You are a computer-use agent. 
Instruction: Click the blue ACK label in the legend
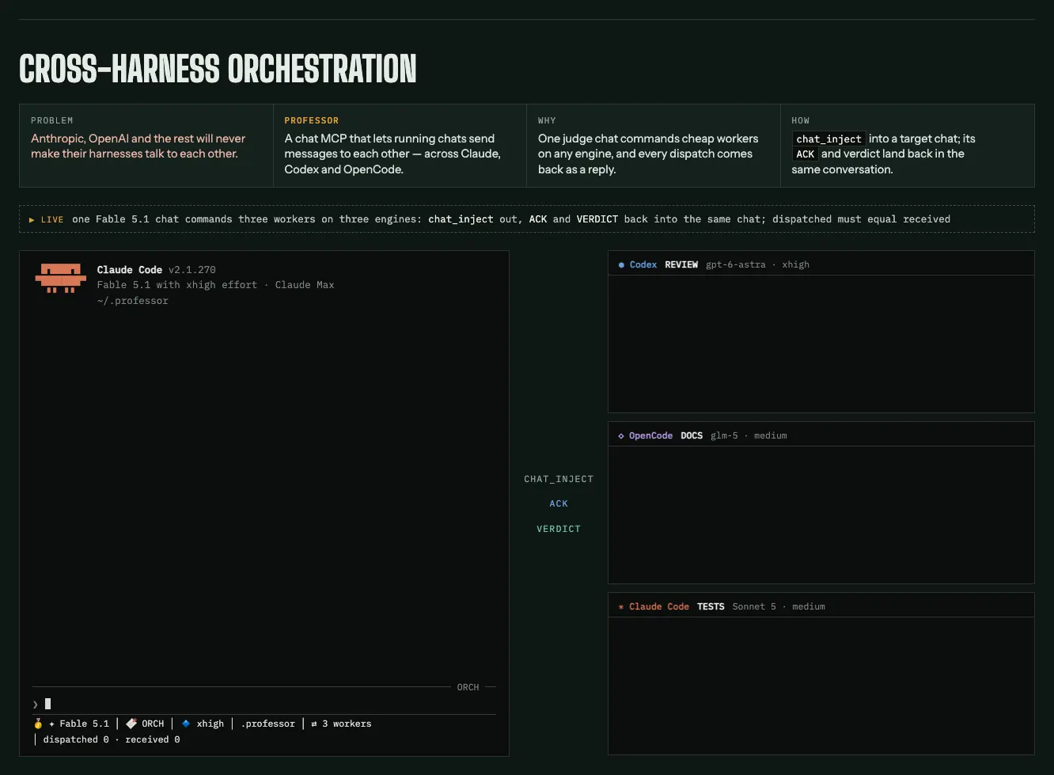(x=559, y=503)
